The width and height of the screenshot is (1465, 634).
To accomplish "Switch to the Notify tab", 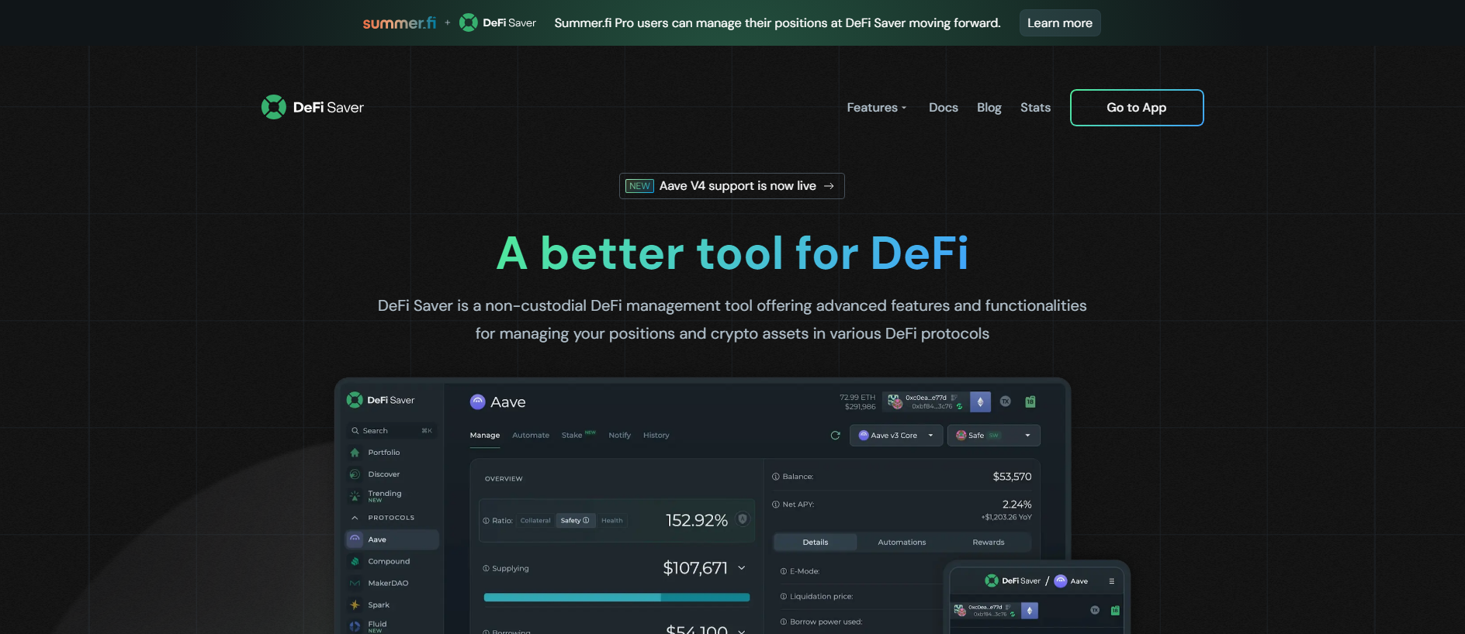I will (x=620, y=436).
